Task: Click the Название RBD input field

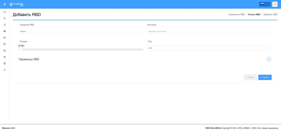Action: click(81, 31)
